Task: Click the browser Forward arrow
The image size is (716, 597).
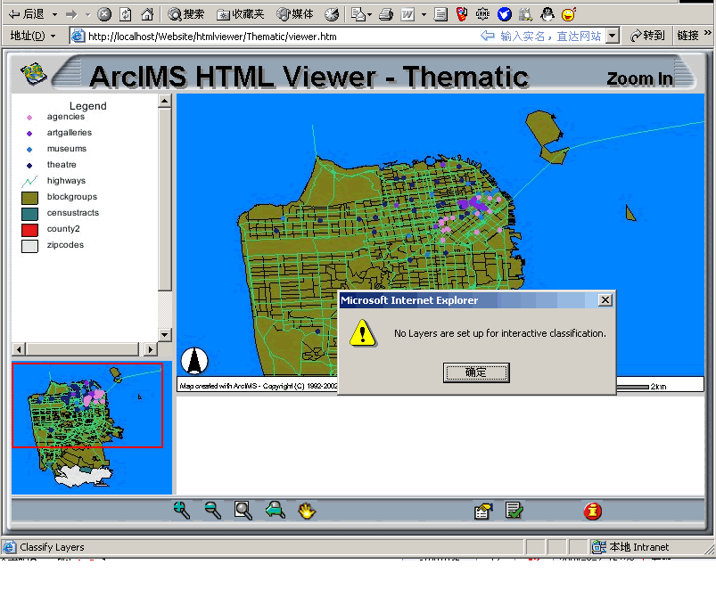Action: point(71,14)
